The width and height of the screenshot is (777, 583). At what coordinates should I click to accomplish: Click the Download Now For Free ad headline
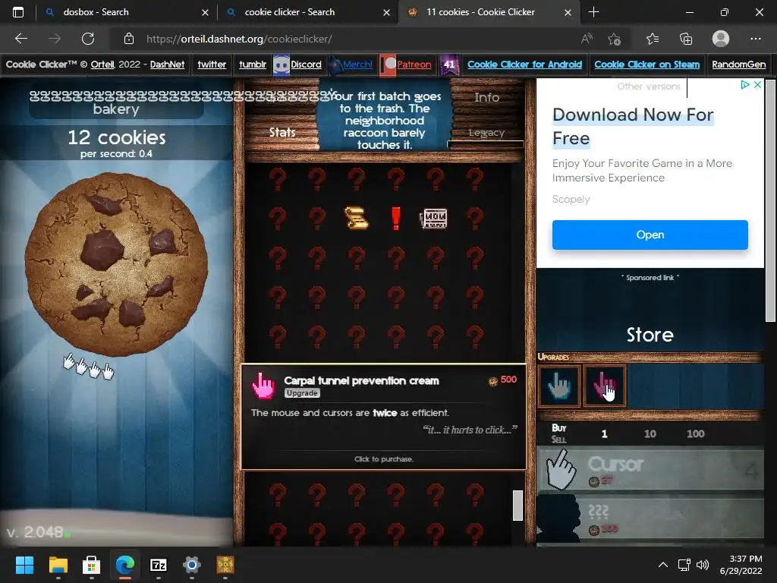(x=633, y=127)
